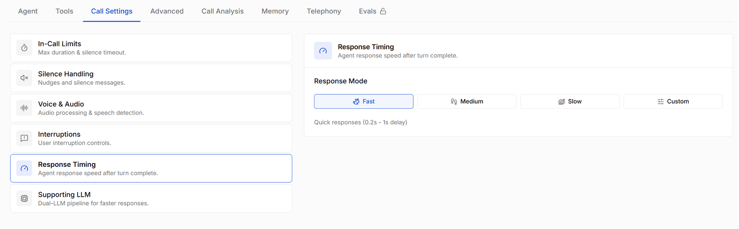Click the Supporting LLM chip icon
This screenshot has width=739, height=229.
(24, 199)
